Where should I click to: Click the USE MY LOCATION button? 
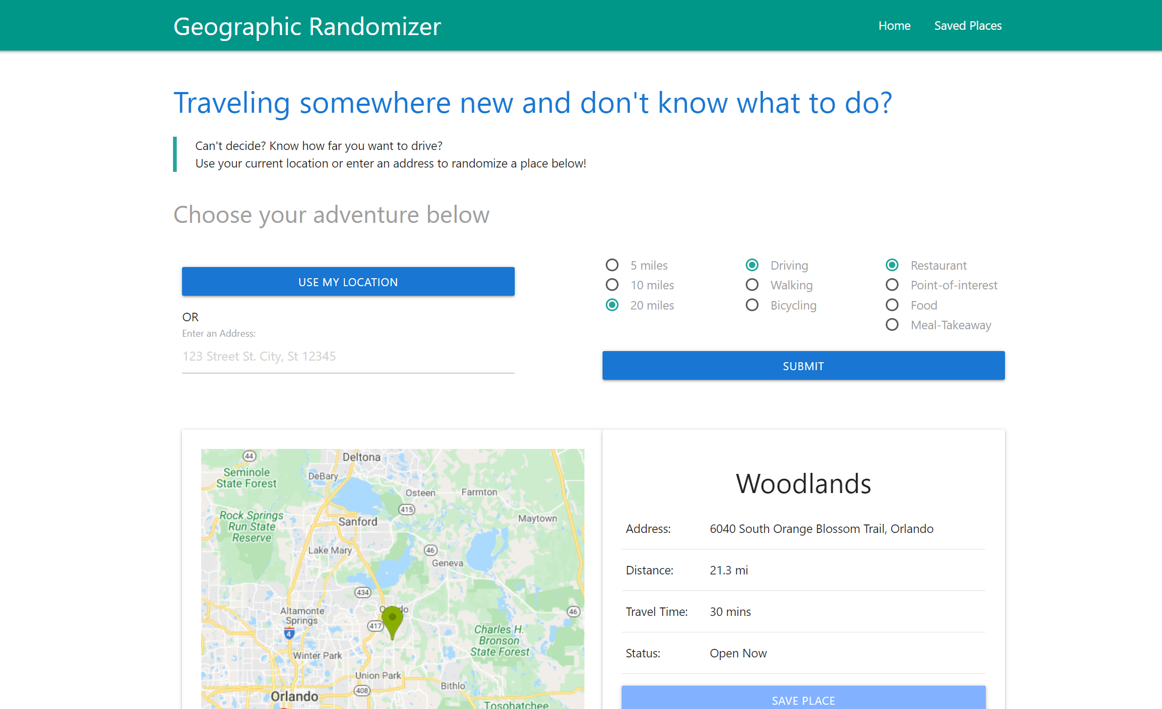[x=348, y=281]
